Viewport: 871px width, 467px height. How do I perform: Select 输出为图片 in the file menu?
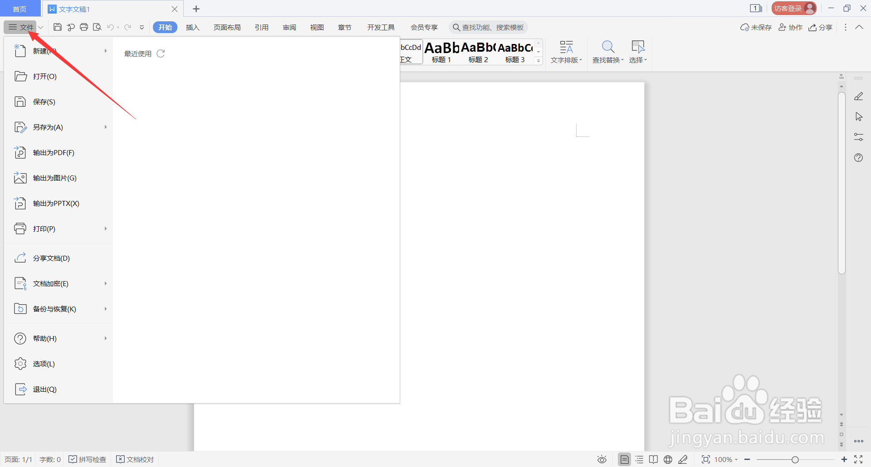click(x=54, y=178)
